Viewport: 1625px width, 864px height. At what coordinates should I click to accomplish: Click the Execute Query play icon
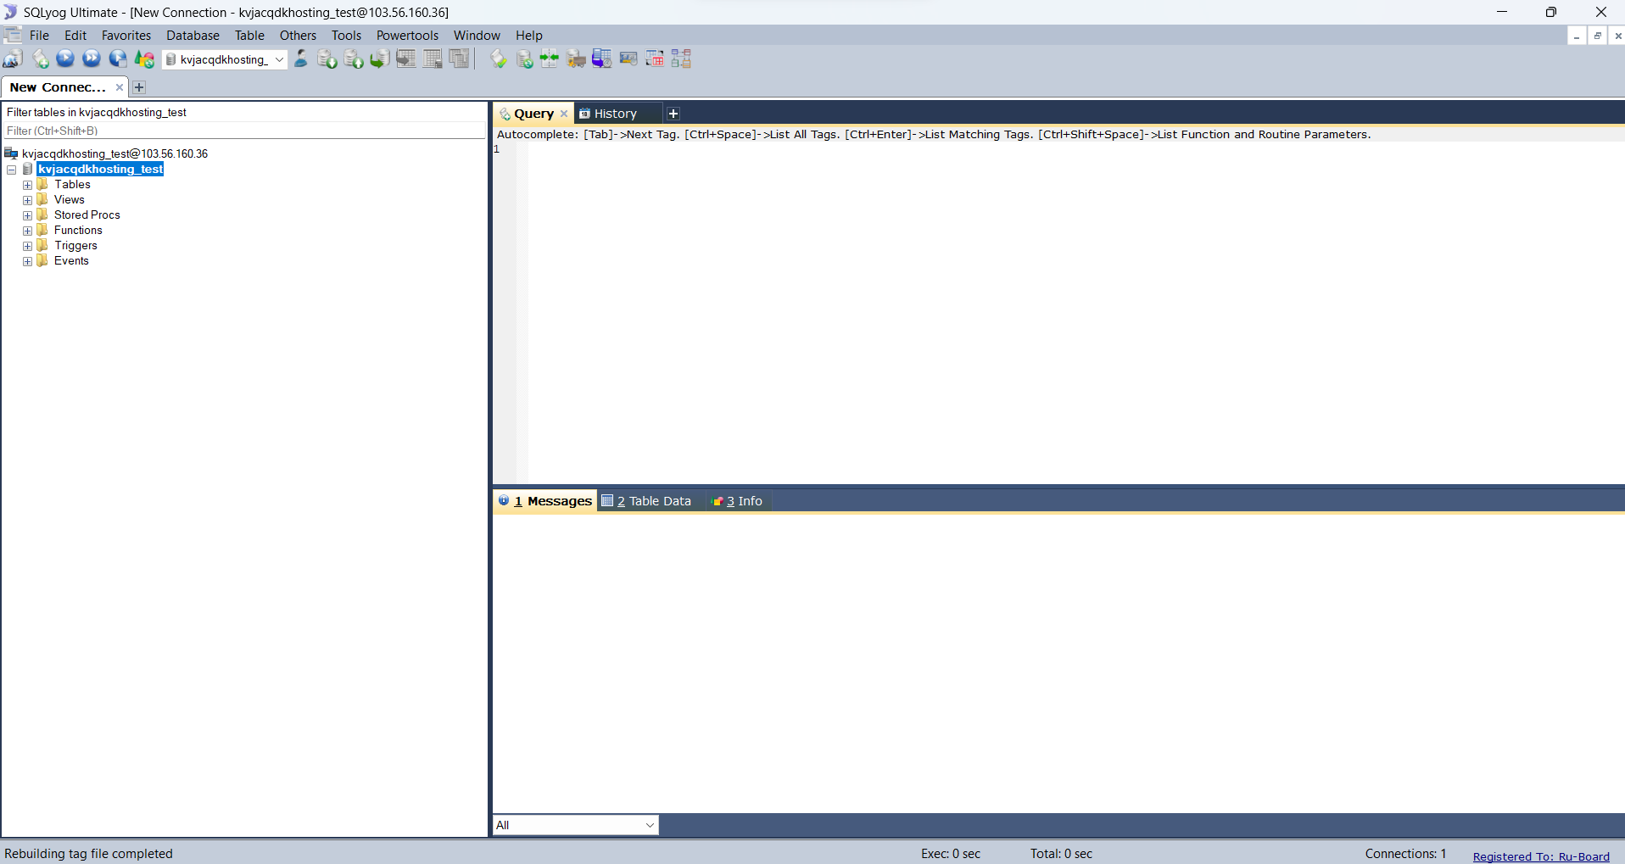(x=65, y=59)
